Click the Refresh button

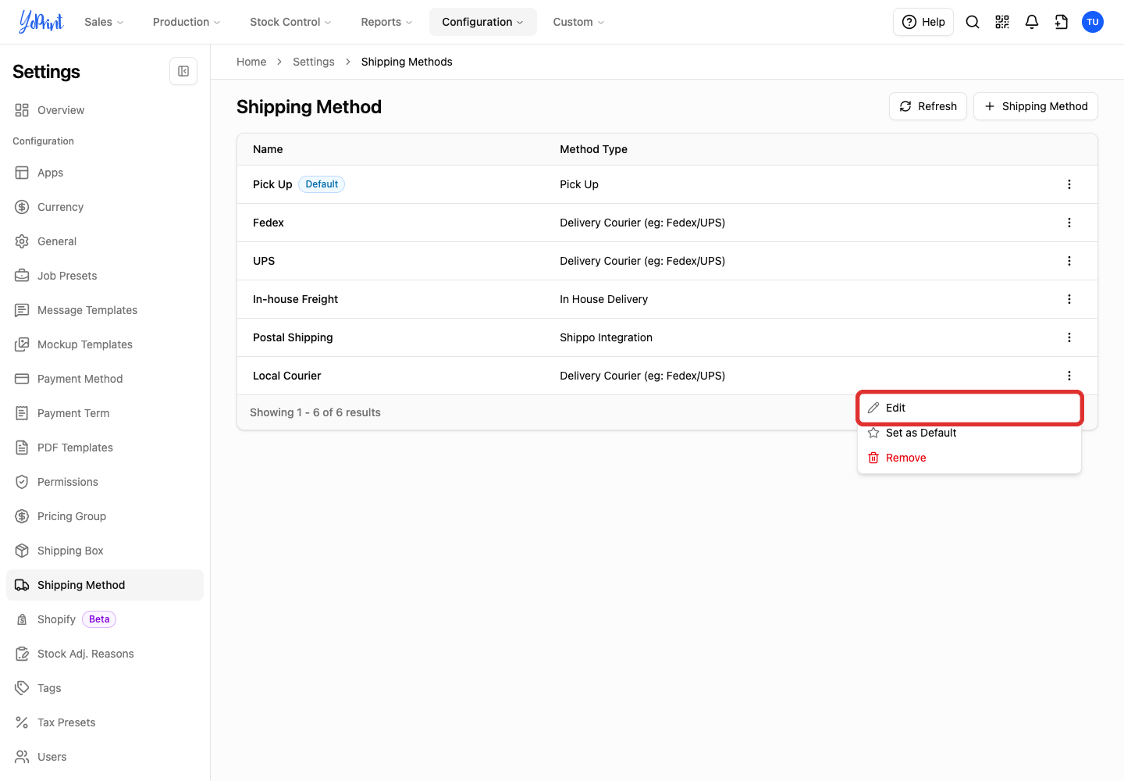[x=928, y=106]
